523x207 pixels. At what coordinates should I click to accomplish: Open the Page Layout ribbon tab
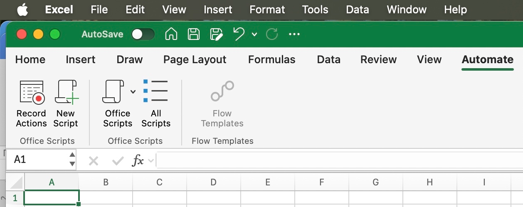195,60
